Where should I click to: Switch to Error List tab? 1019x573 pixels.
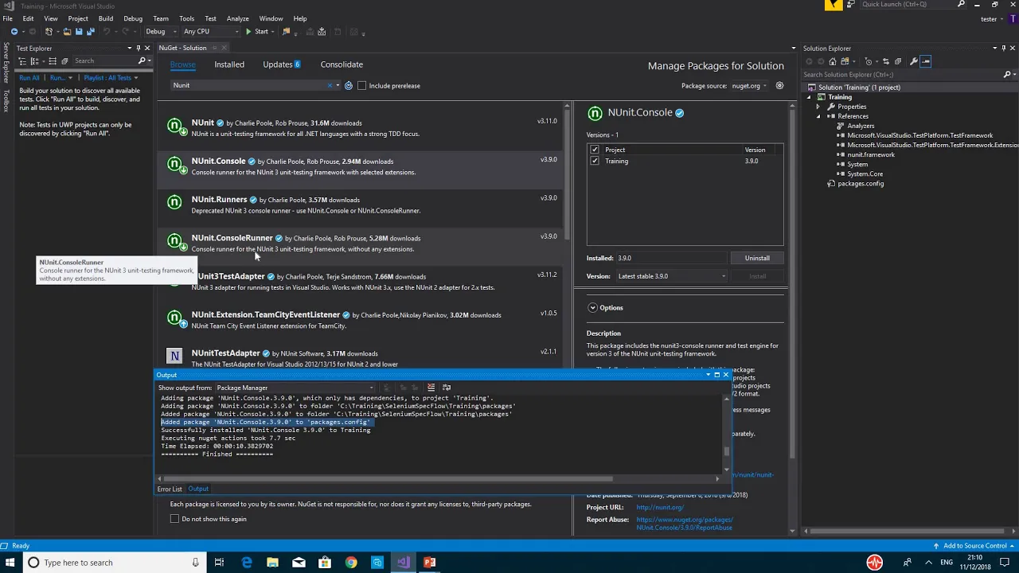[170, 489]
